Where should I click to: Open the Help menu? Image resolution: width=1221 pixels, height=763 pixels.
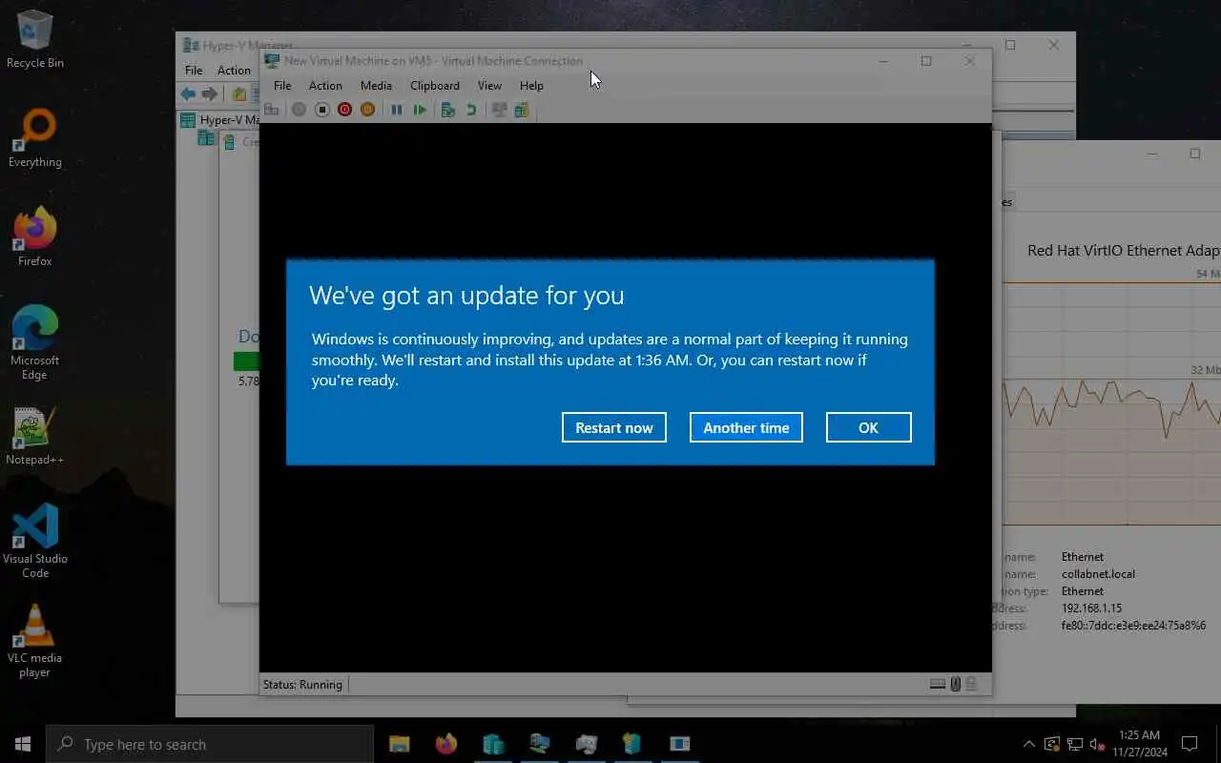pyautogui.click(x=531, y=86)
